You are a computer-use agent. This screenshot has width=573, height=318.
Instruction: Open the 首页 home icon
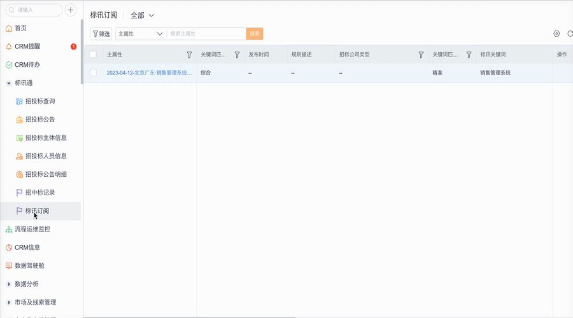tap(9, 28)
